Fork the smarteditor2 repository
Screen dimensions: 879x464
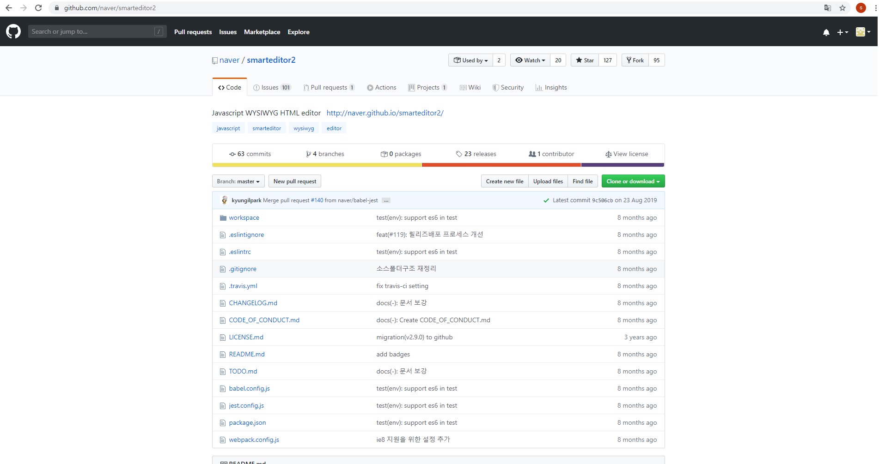click(x=635, y=60)
